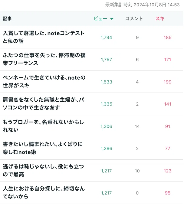Open article 書きたいし読まれたい、よくばりに楽しむnote術
The height and width of the screenshot is (206, 184).
[43, 148]
